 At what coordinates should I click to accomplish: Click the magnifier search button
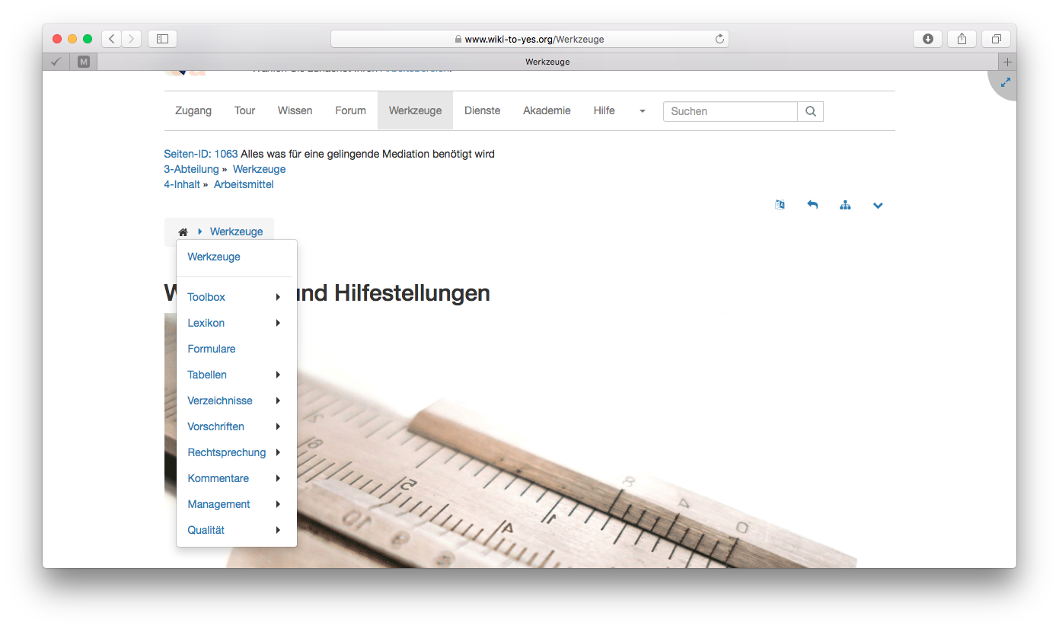(x=810, y=111)
